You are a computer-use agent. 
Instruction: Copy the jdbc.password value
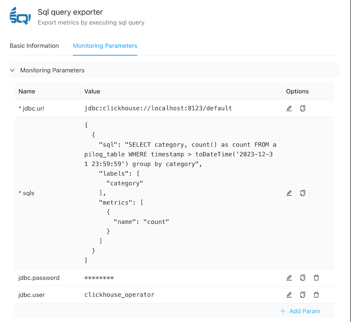coord(302,278)
